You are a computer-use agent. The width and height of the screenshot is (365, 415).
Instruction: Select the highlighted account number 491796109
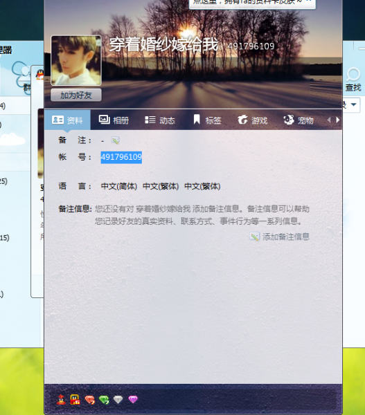[x=121, y=157]
